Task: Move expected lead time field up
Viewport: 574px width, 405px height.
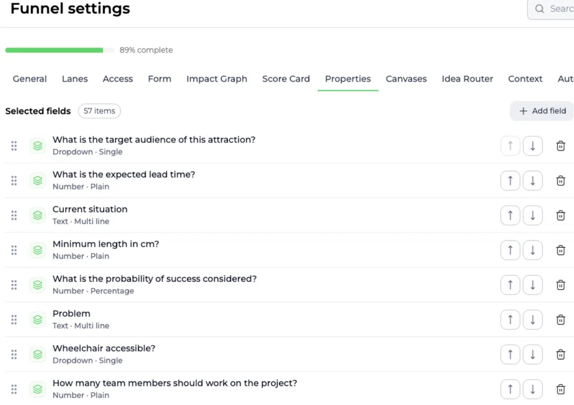Action: (x=510, y=181)
